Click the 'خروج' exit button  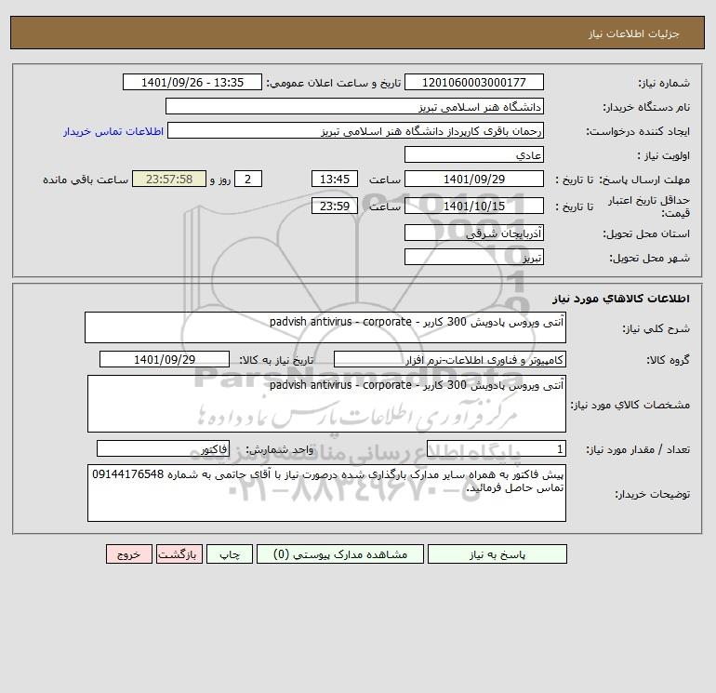[128, 554]
